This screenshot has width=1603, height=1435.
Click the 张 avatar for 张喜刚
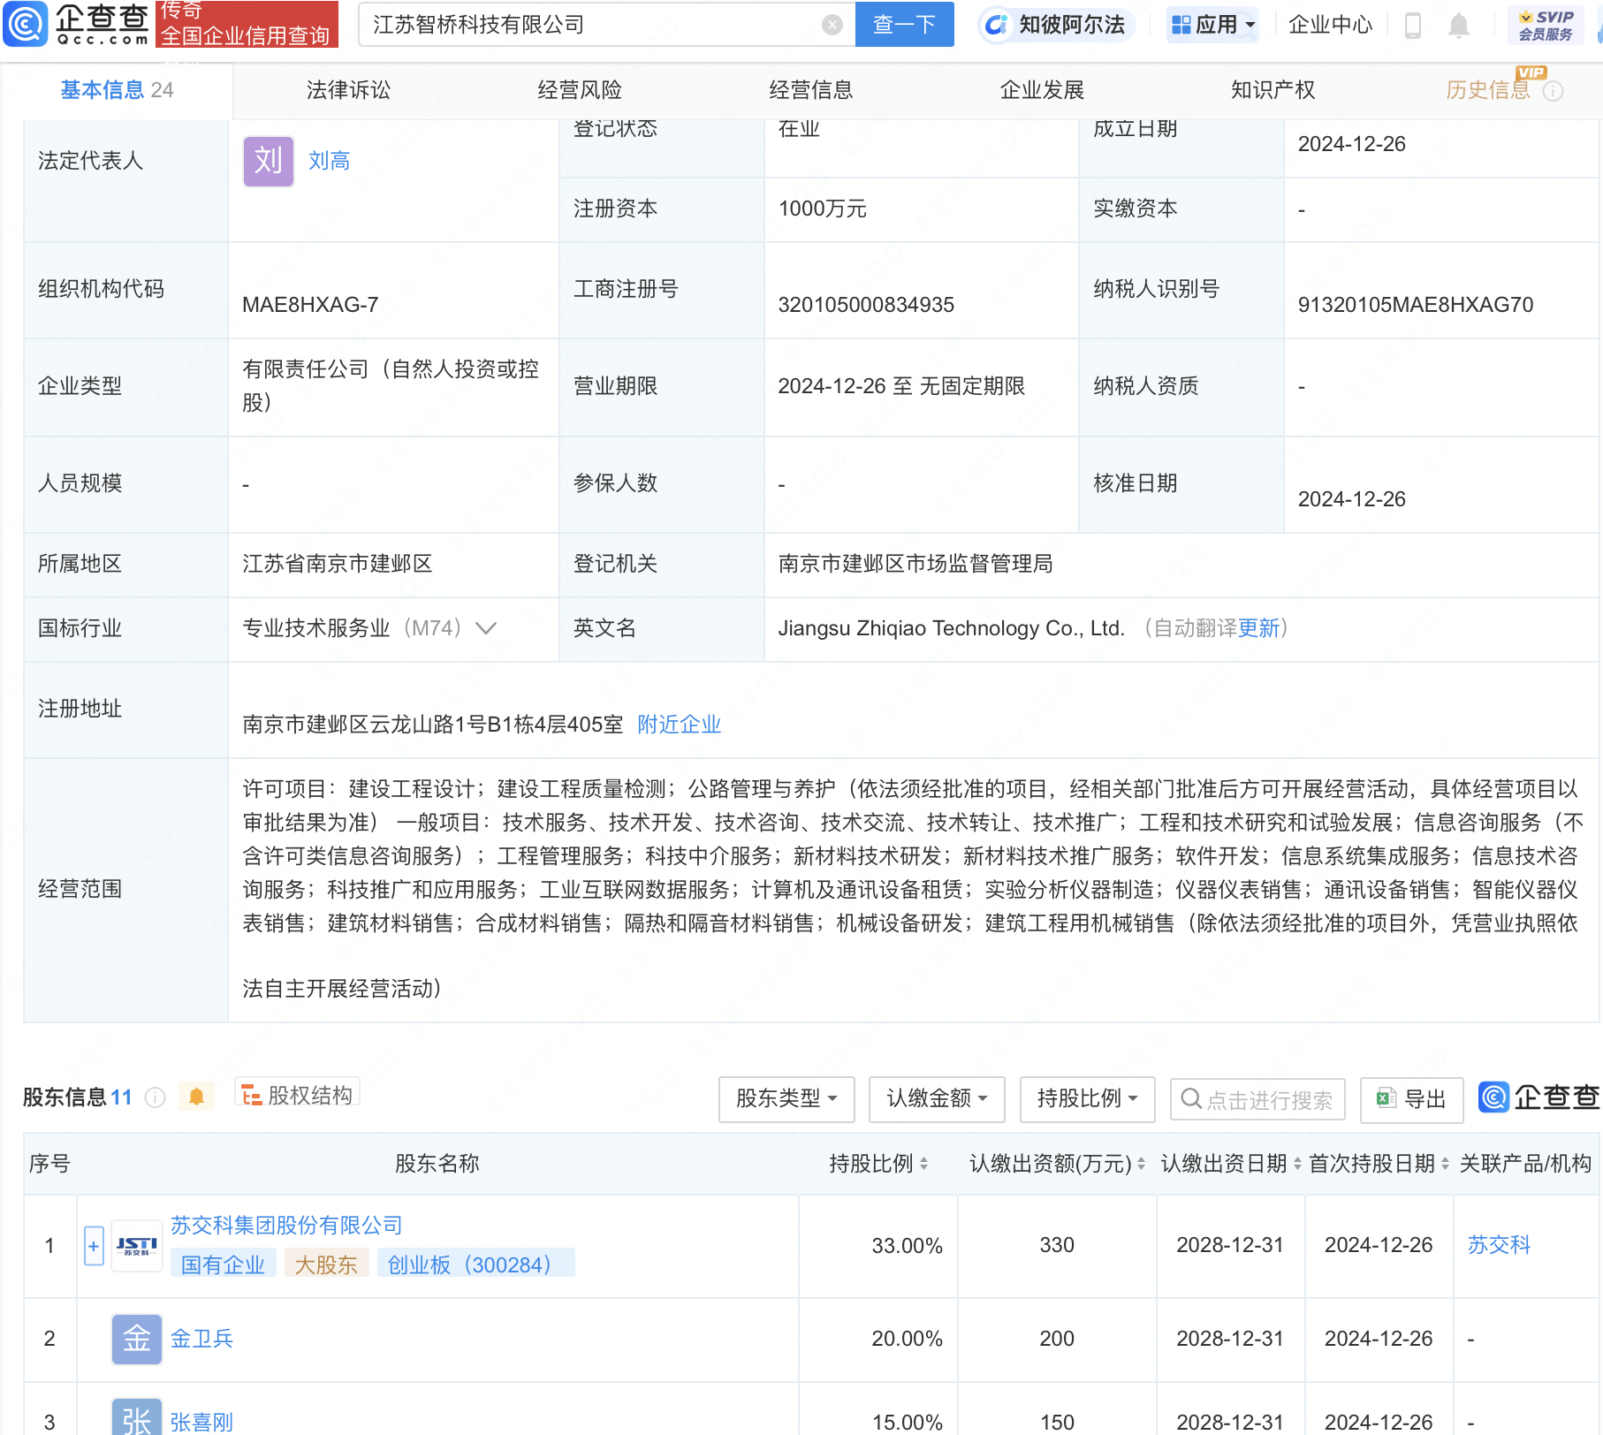137,1418
